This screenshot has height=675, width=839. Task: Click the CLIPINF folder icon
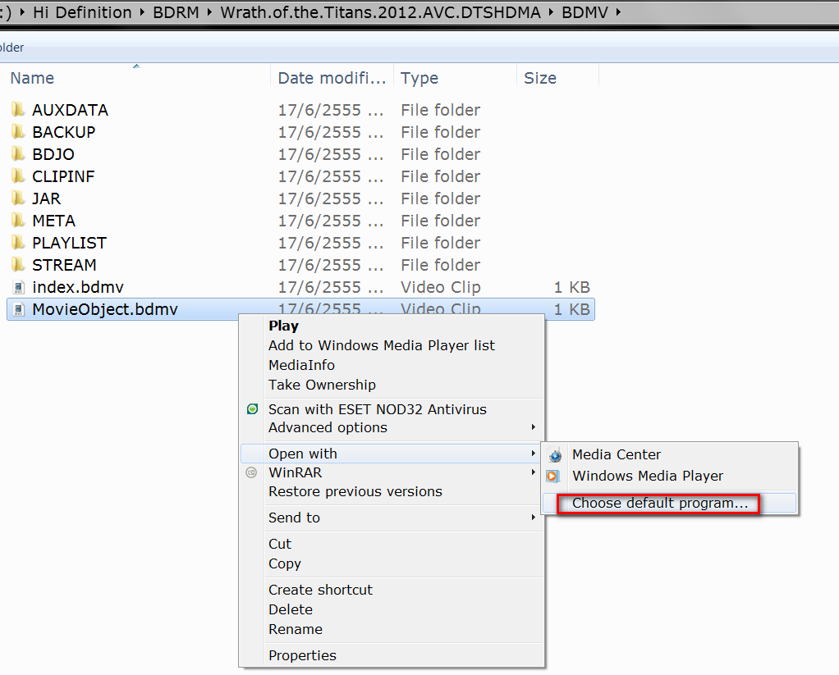(x=18, y=176)
